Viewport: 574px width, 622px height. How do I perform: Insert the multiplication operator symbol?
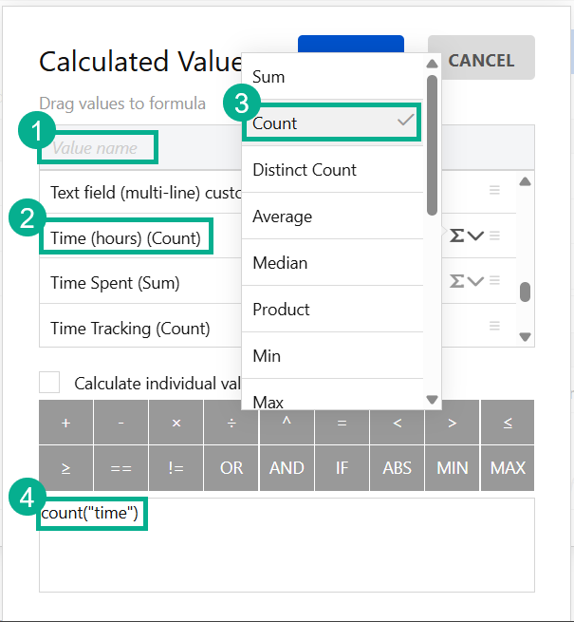[176, 423]
